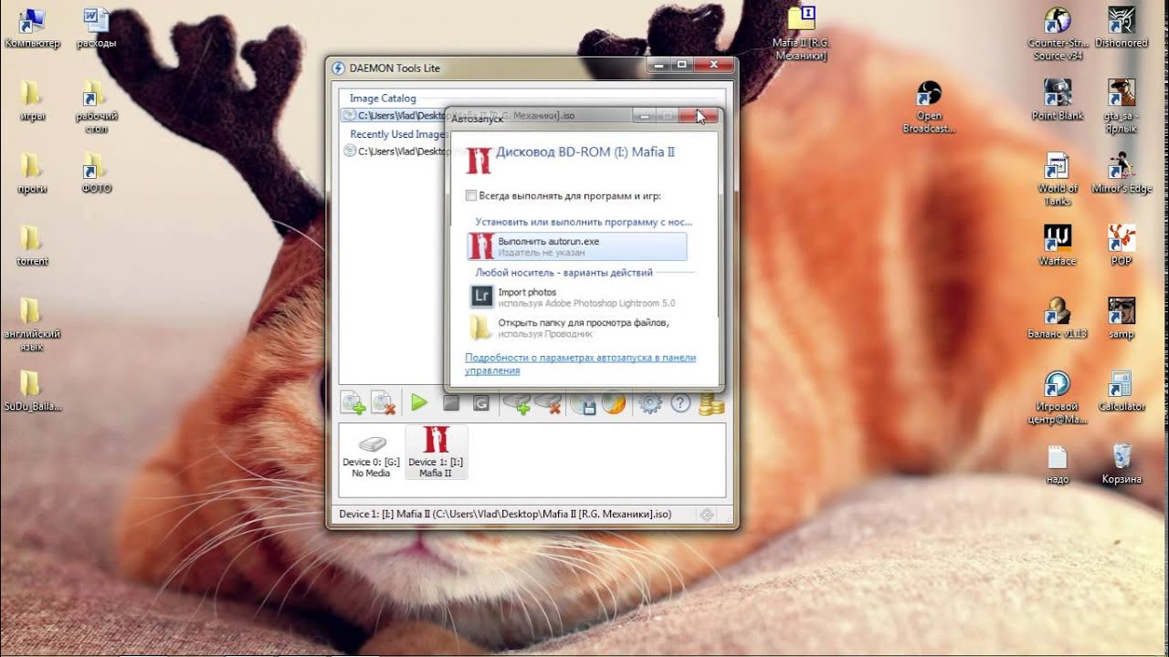The height and width of the screenshot is (657, 1169).
Task: Click the ФОТО shortcut on desktop
Action: [96, 173]
